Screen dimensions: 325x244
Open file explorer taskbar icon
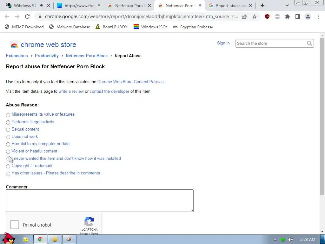[25, 240]
